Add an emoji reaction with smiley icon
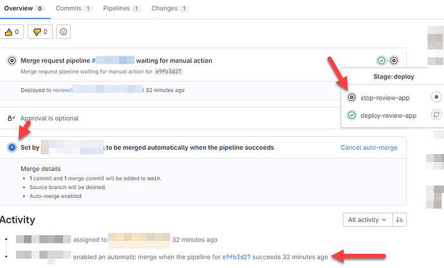This screenshot has height=268, width=444. (63, 31)
